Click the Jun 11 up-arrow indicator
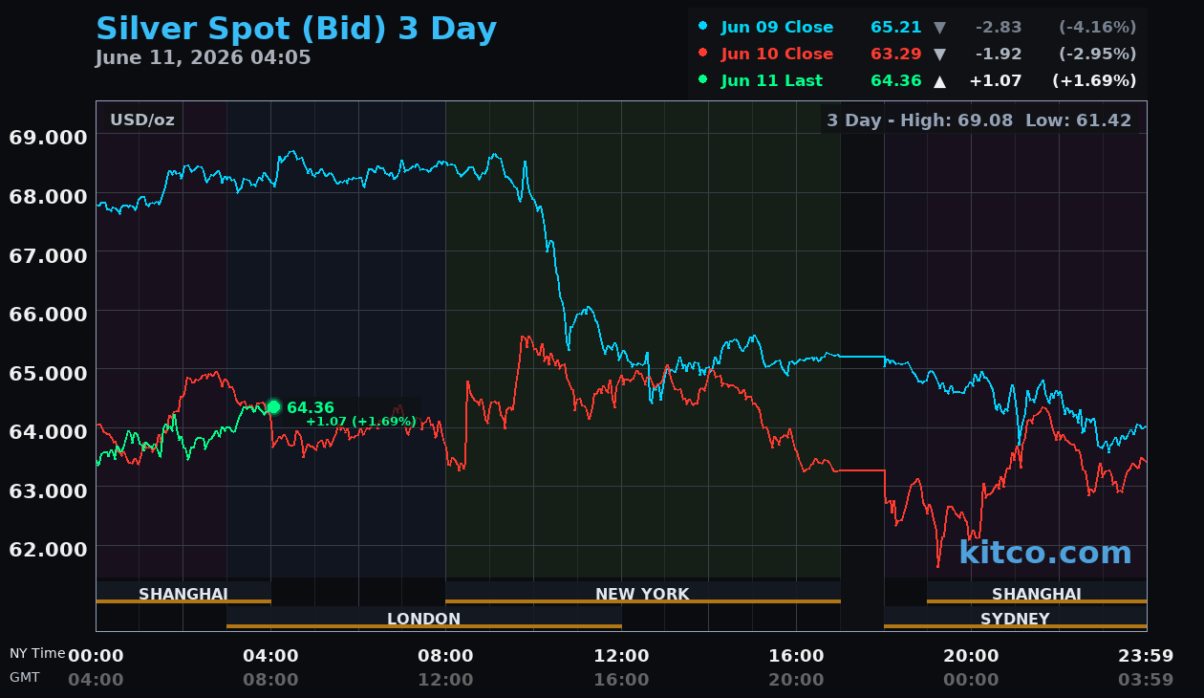This screenshot has width=1204, height=698. tap(939, 81)
